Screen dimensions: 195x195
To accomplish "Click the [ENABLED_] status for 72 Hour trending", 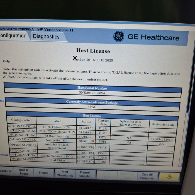I will click(86, 137).
